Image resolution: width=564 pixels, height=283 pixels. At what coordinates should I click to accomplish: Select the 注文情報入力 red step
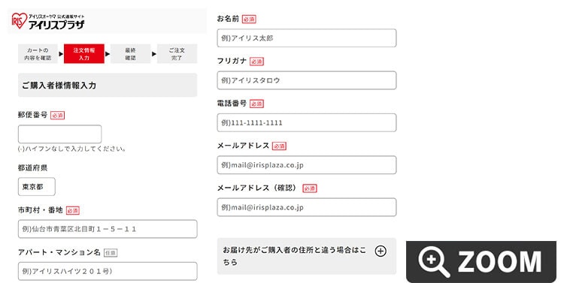point(84,54)
